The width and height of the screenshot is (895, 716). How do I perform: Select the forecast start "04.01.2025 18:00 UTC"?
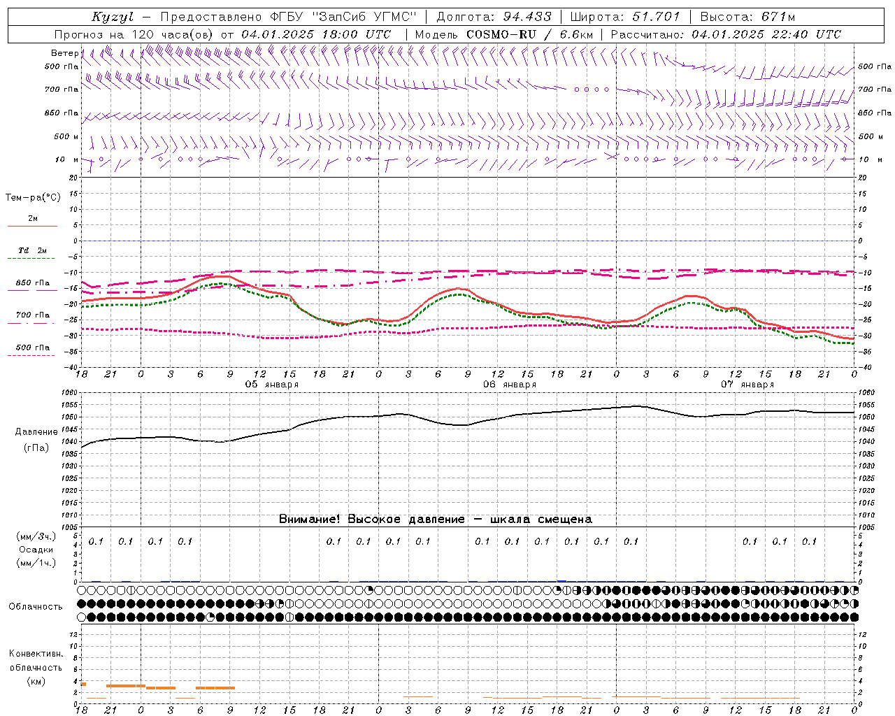coord(316,34)
